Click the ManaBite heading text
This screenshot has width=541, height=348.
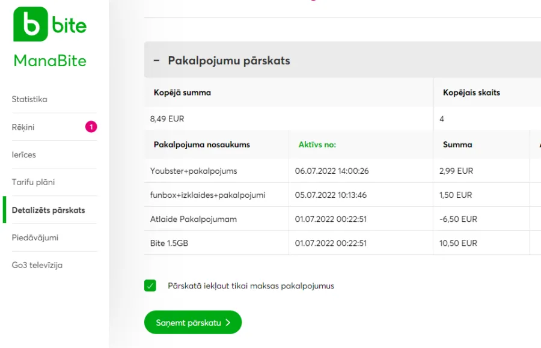click(x=50, y=61)
